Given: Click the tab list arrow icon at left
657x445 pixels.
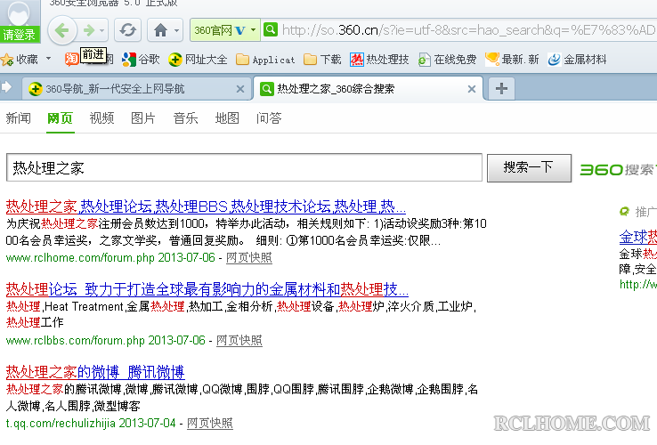Looking at the screenshot, I should click(6, 87).
